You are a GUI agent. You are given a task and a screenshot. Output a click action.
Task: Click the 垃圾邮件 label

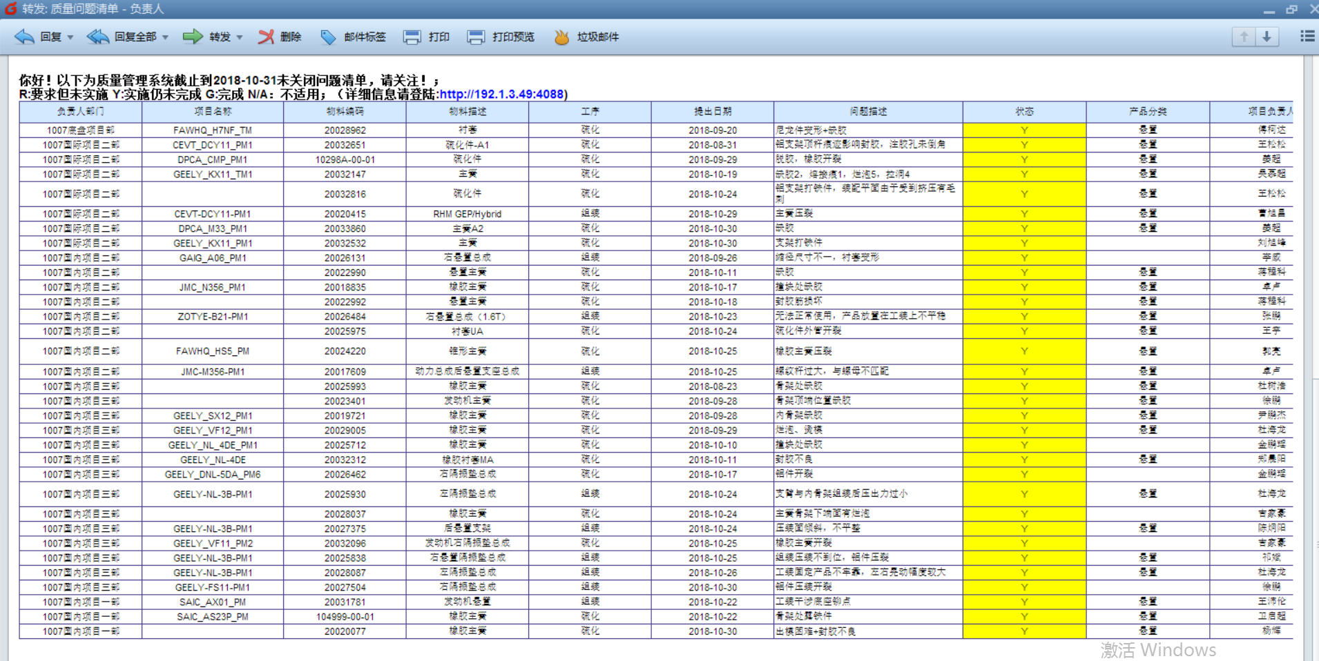point(598,37)
